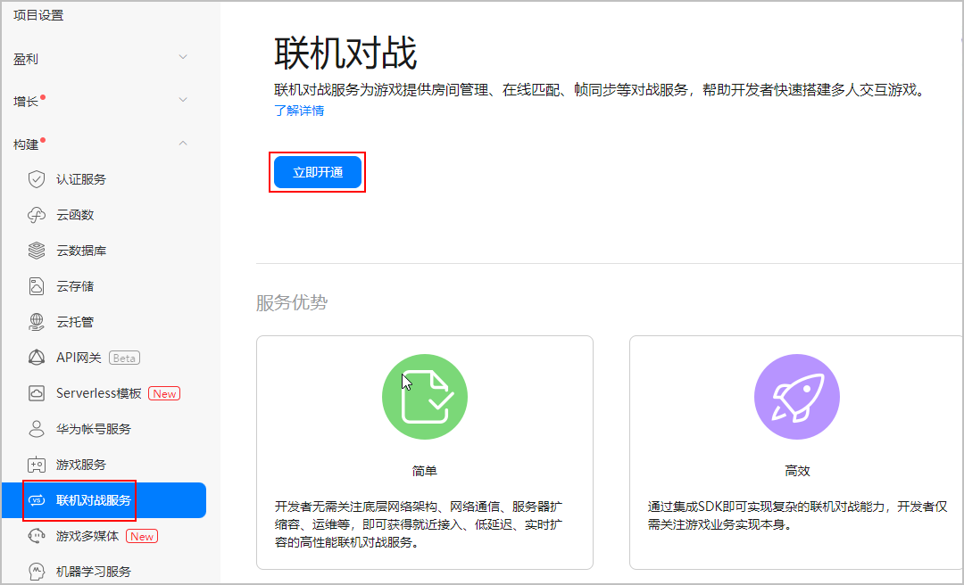Click the globe icon beside 云托管

pyautogui.click(x=37, y=322)
